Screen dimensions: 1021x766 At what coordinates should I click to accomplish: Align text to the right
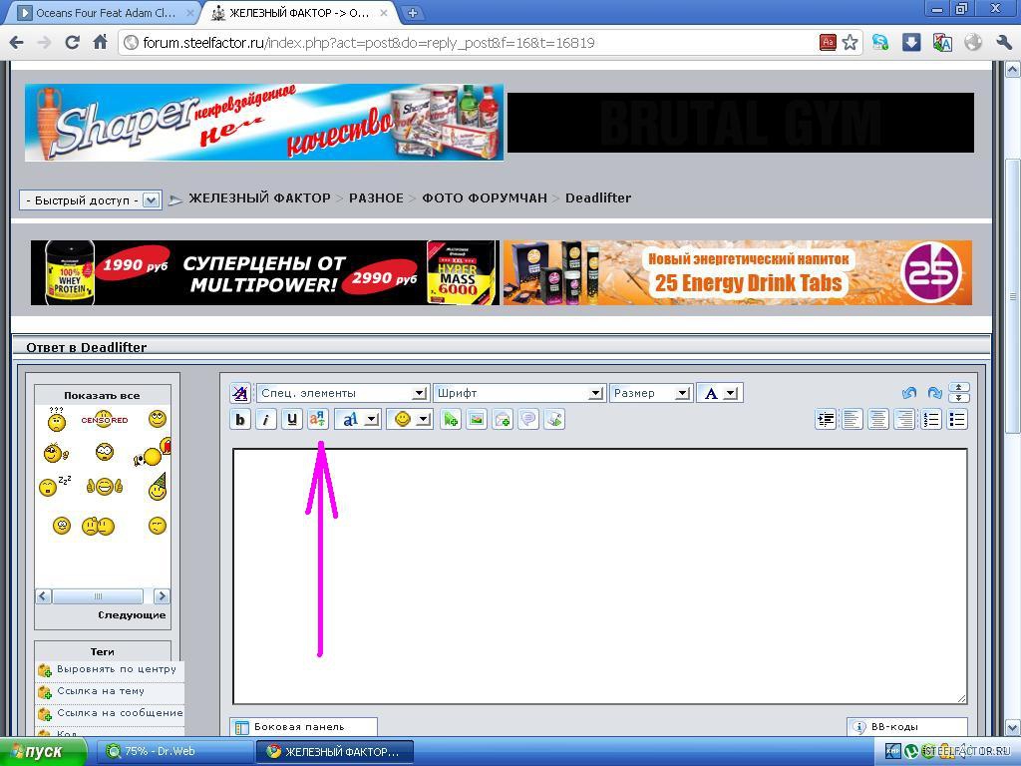point(904,420)
